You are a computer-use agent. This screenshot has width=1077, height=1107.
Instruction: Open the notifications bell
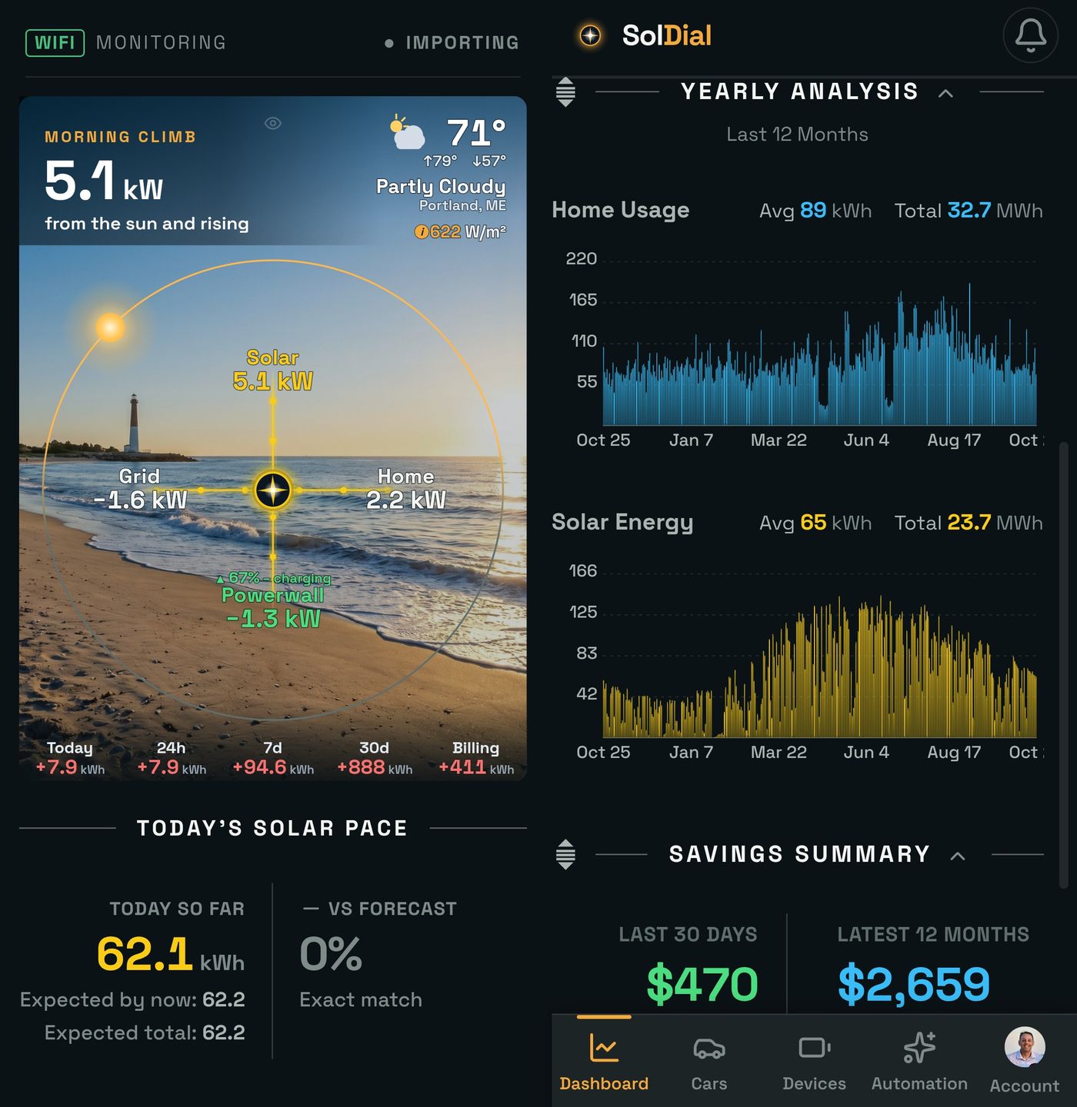[x=1031, y=35]
